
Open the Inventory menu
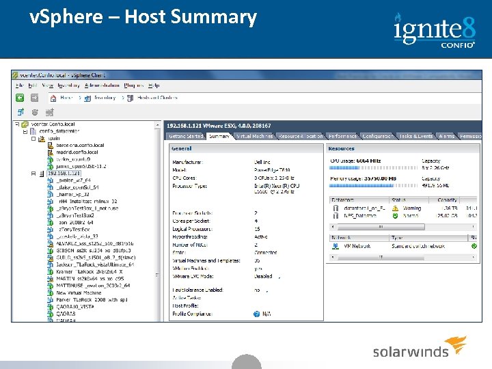click(x=69, y=85)
